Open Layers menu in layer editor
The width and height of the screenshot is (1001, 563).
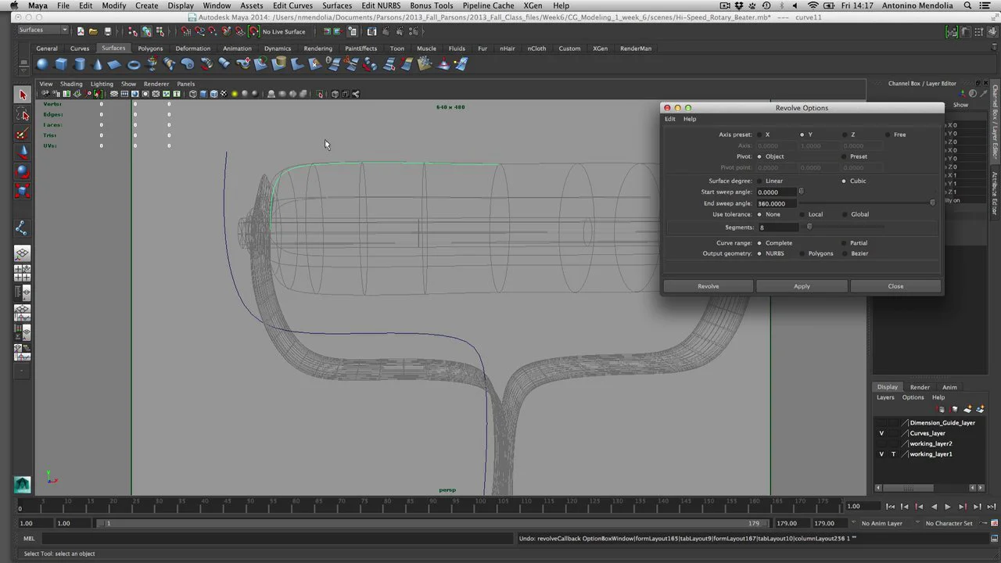tap(885, 397)
